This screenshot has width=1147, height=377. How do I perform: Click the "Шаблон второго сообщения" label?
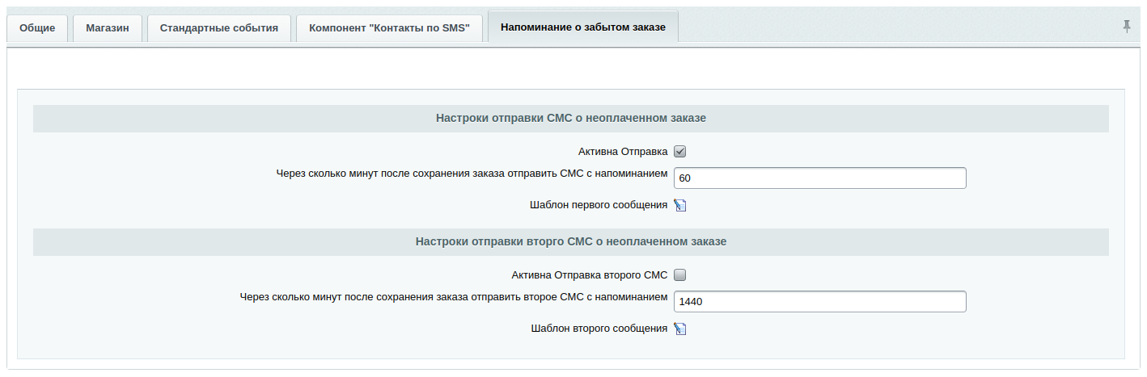click(x=599, y=329)
